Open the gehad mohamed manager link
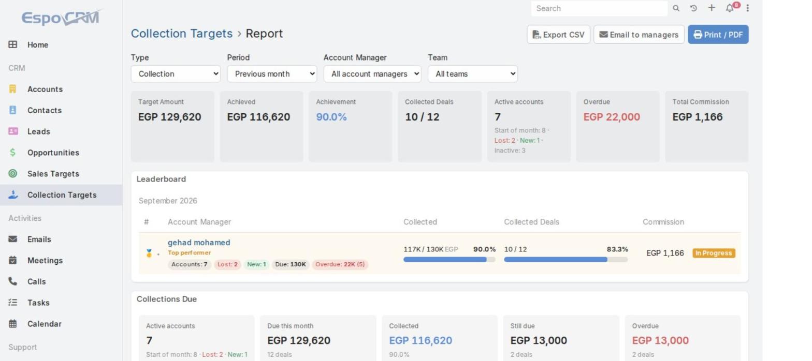 pos(199,243)
